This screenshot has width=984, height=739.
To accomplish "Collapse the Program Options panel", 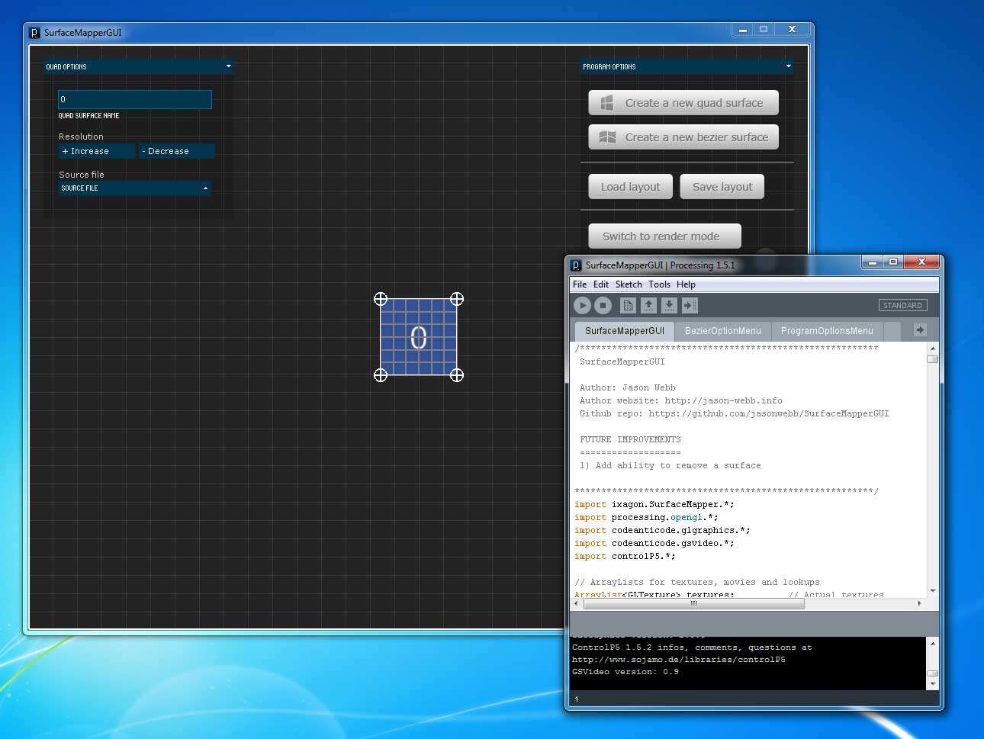I will click(788, 66).
